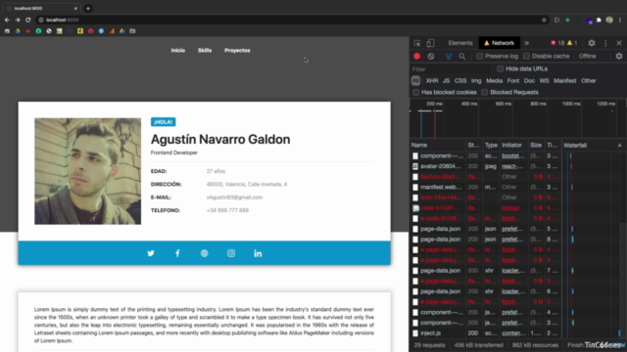Check Hide data URLs
This screenshot has height=352, width=627.
coord(500,68)
